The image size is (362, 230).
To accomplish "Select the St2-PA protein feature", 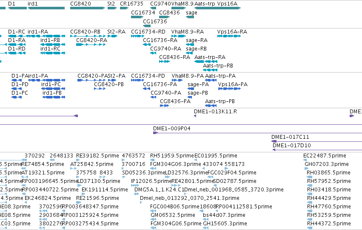I will pos(112,80).
